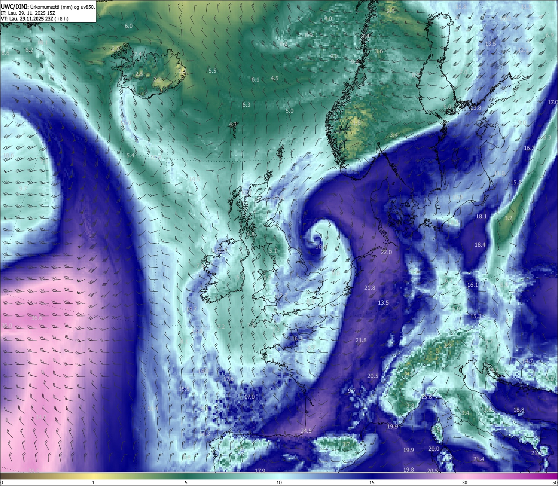
Task: Click the '15.5' map value
Action: 516,183
